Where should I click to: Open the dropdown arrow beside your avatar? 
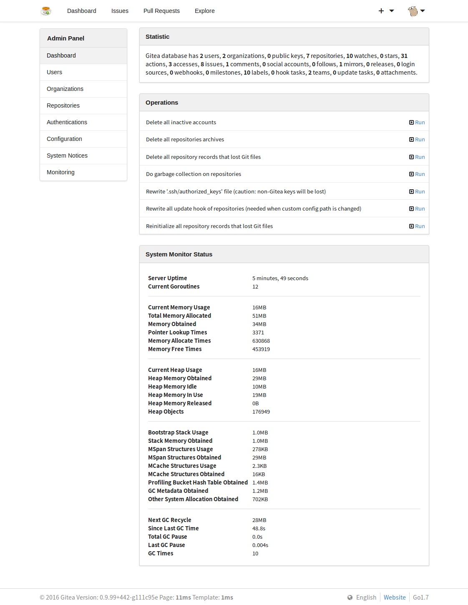[x=423, y=10]
